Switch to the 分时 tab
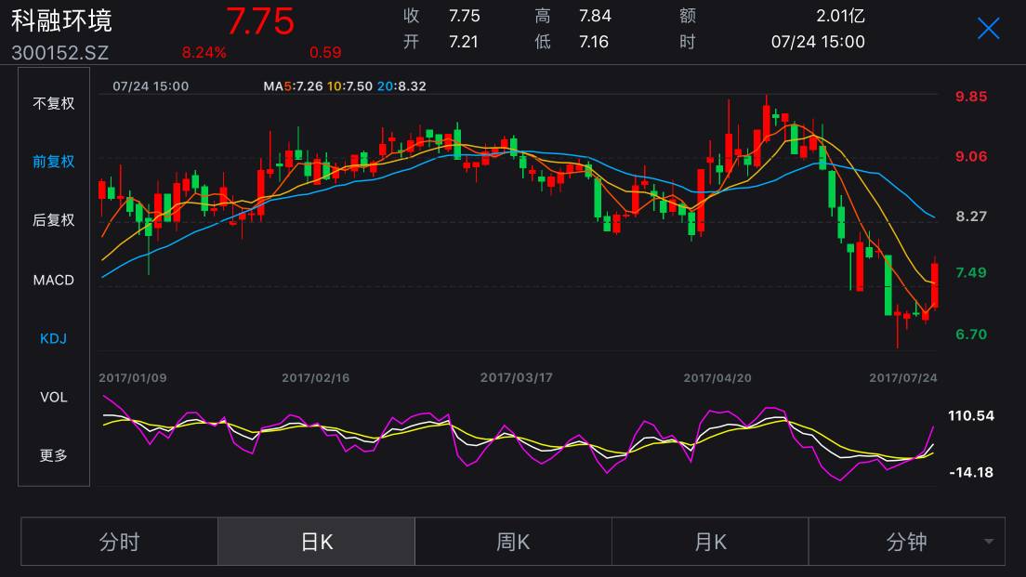This screenshot has height=577, width=1026. (119, 542)
